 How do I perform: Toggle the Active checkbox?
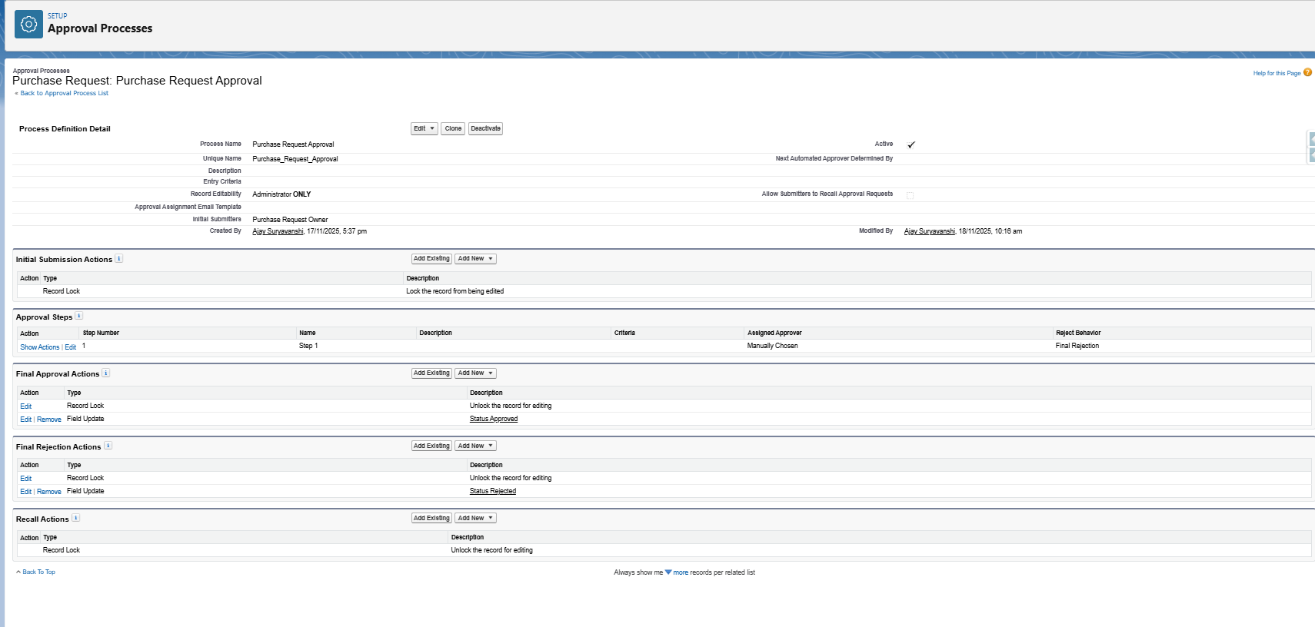911,144
